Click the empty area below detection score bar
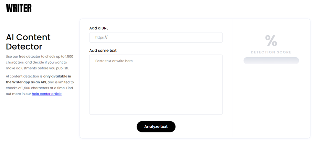315x143 pixels. [271, 100]
